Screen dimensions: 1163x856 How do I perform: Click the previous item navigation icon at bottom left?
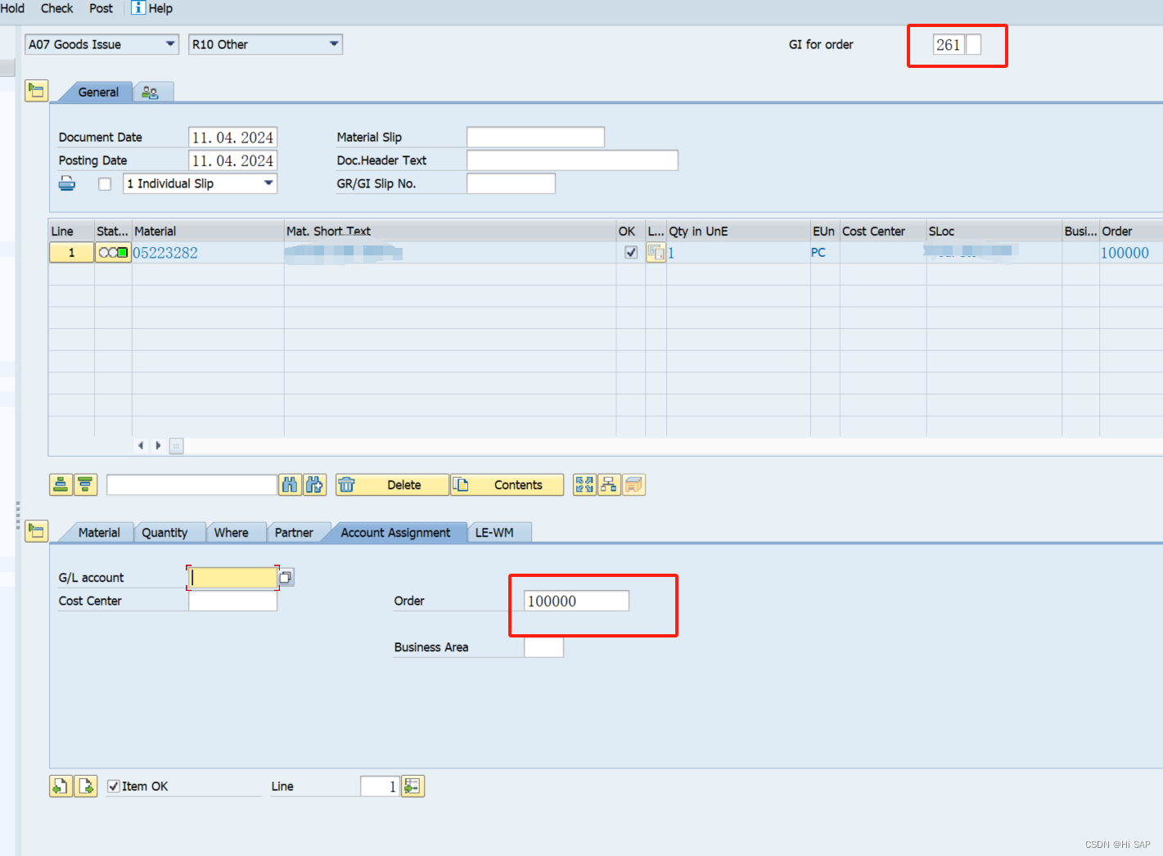click(x=61, y=786)
